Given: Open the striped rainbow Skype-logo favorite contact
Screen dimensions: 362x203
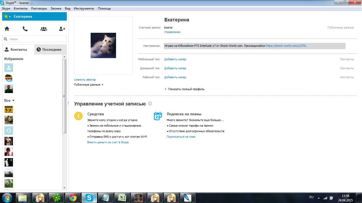Looking at the screenshot, I should 9,78.
